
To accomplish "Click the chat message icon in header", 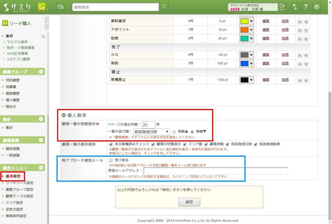I will (60, 7).
